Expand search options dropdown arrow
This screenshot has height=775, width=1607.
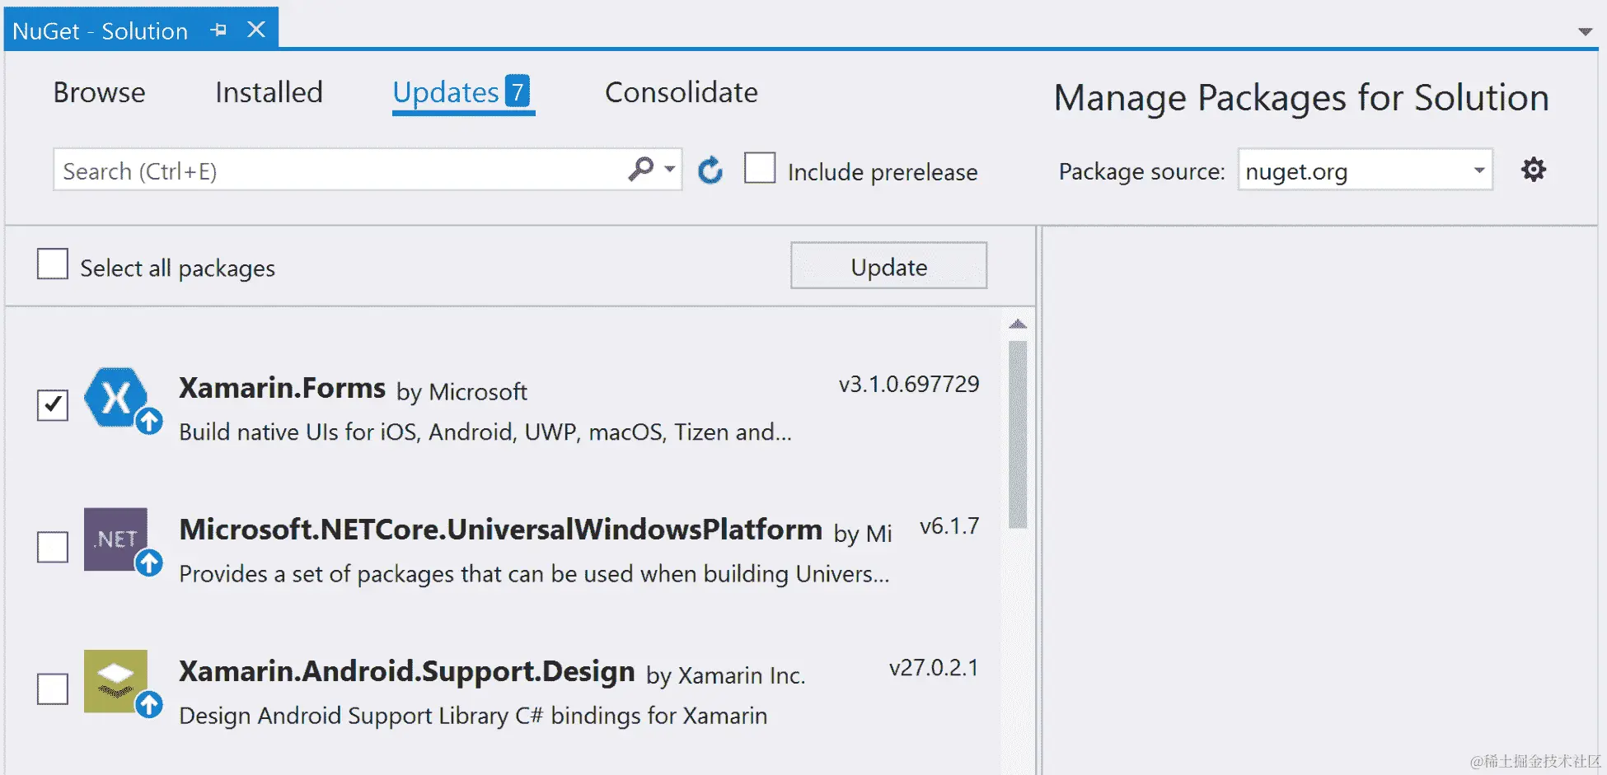click(x=670, y=170)
